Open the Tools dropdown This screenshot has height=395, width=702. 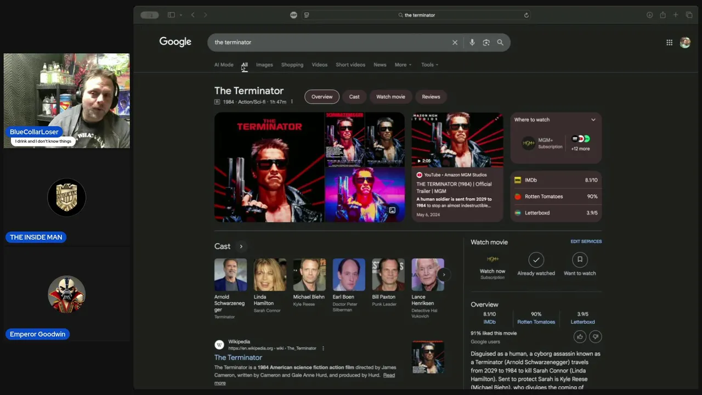click(429, 65)
